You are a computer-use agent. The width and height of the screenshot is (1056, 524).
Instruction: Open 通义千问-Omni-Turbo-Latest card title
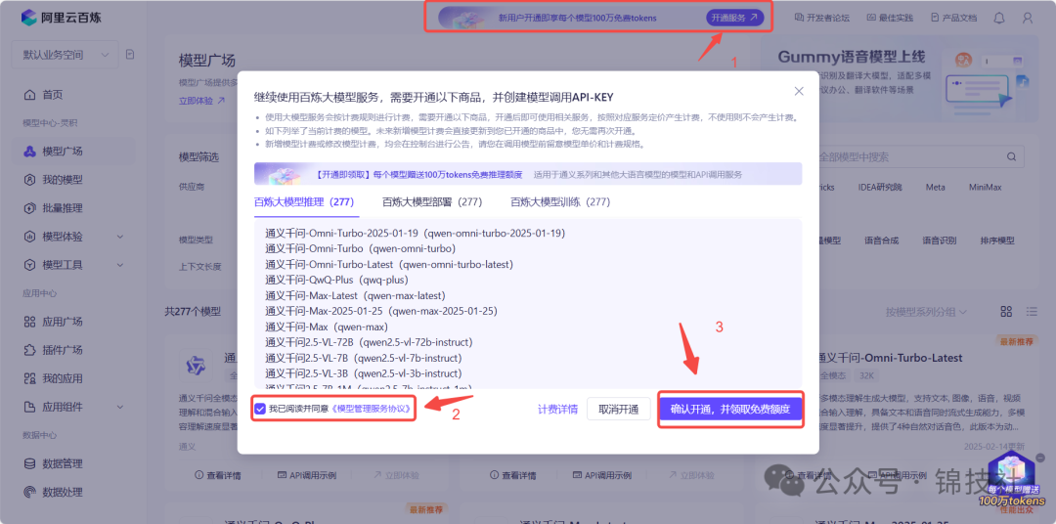888,358
